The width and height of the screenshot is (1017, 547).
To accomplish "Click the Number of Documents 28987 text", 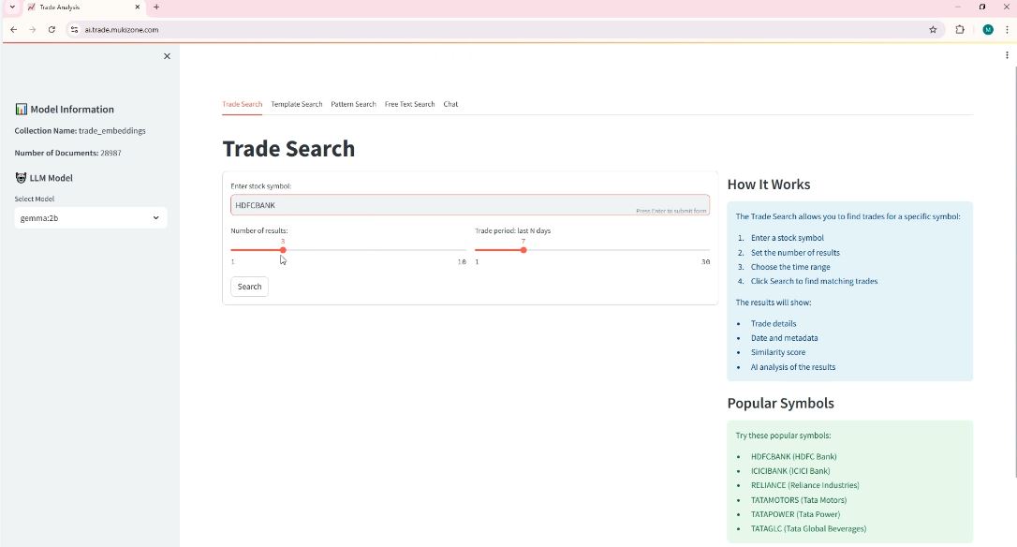I will [x=67, y=153].
